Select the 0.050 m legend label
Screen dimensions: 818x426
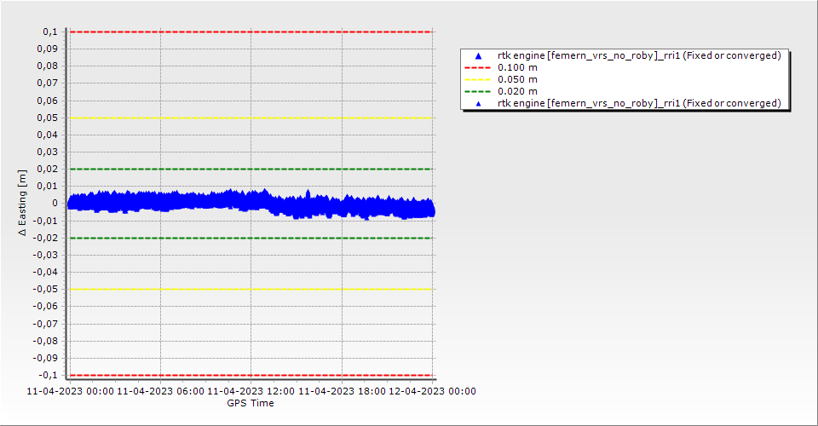coord(518,79)
